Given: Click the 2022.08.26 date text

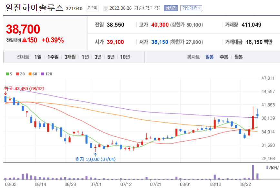Looking at the screenshot, I should (121, 8).
